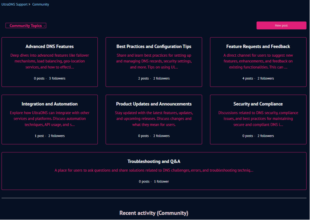
Task: Click the 1 post count under Integration and Automation
Action: (39, 136)
